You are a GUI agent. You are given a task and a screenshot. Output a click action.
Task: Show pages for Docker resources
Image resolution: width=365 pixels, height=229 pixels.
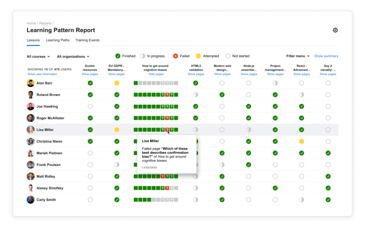pyautogui.click(x=90, y=74)
